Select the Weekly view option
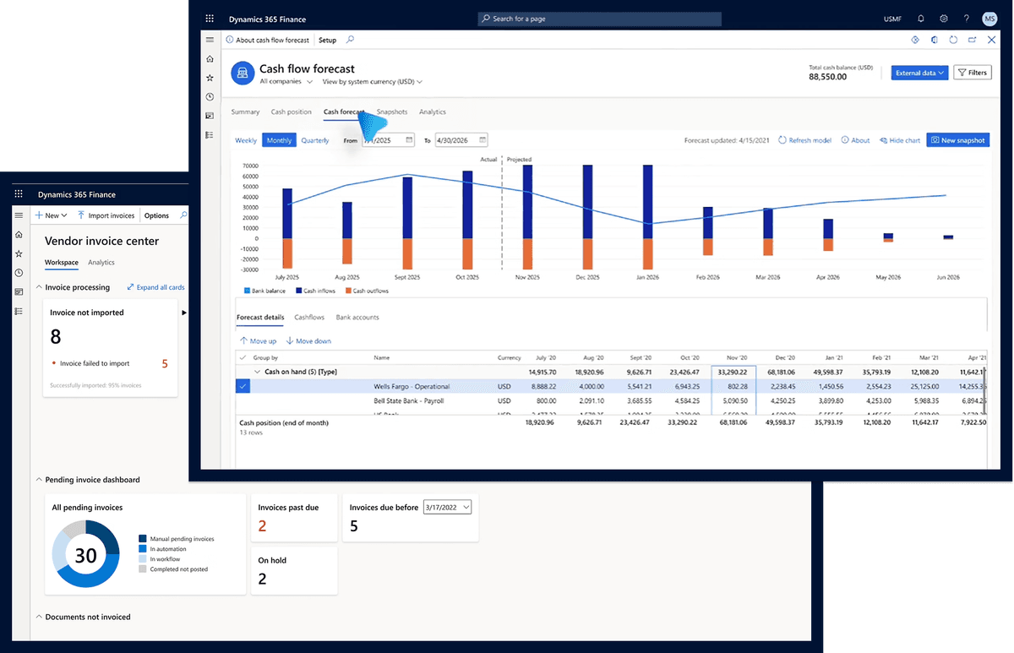1014x653 pixels. (x=246, y=140)
